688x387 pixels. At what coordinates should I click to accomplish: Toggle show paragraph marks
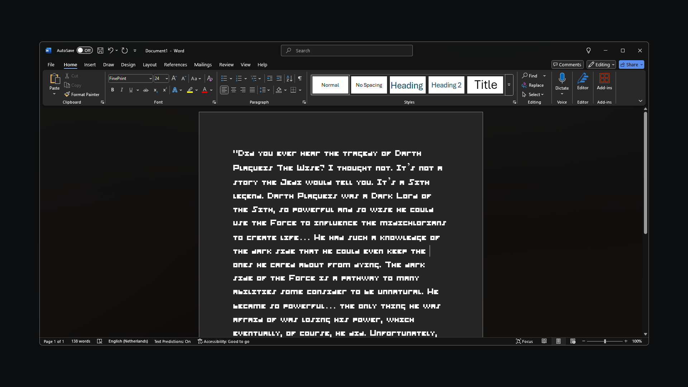300,78
